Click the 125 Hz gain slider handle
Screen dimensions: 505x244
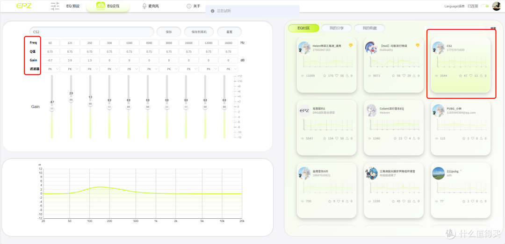click(x=71, y=100)
